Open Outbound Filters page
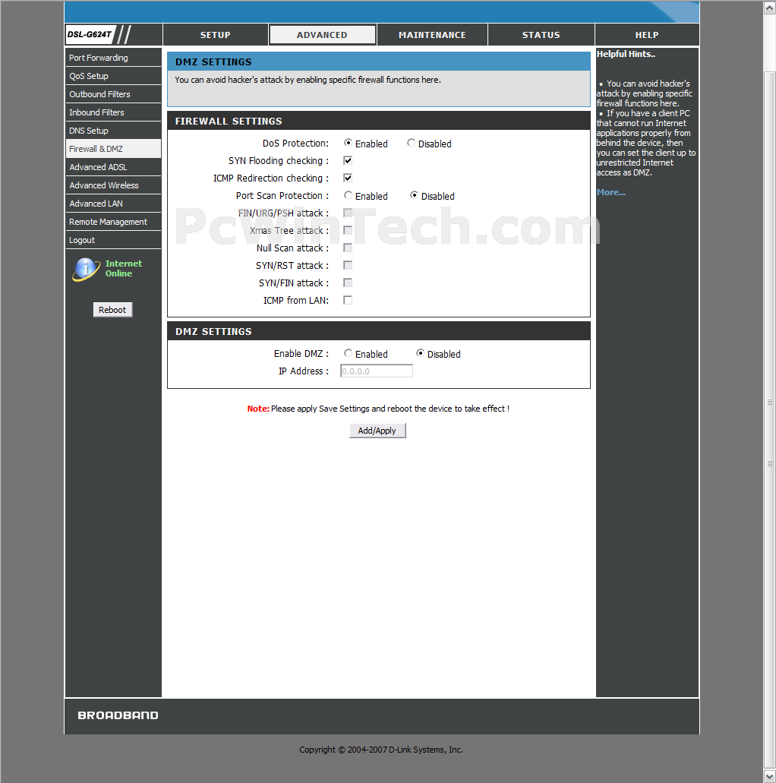This screenshot has width=776, height=783. click(x=113, y=94)
